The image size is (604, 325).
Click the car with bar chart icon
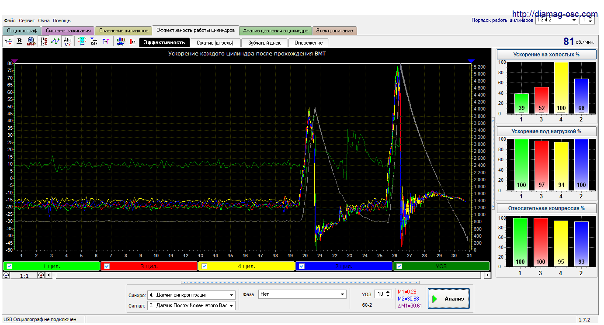pos(121,41)
